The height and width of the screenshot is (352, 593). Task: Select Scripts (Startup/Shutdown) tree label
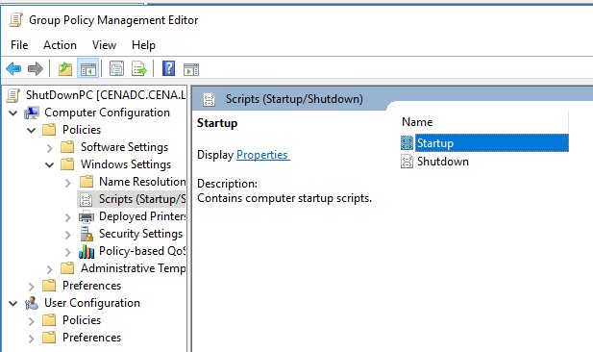[x=142, y=199]
